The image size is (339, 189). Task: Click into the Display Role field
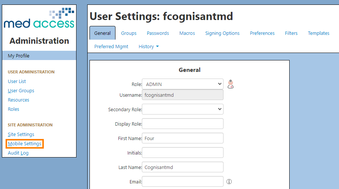pos(183,124)
